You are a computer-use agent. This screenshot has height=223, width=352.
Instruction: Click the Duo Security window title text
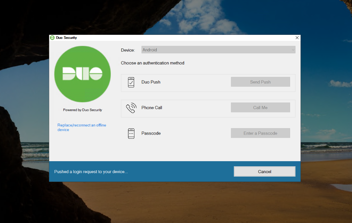[x=66, y=38]
